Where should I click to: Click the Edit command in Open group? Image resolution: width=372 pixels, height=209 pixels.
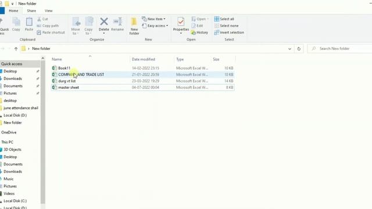(x=198, y=26)
